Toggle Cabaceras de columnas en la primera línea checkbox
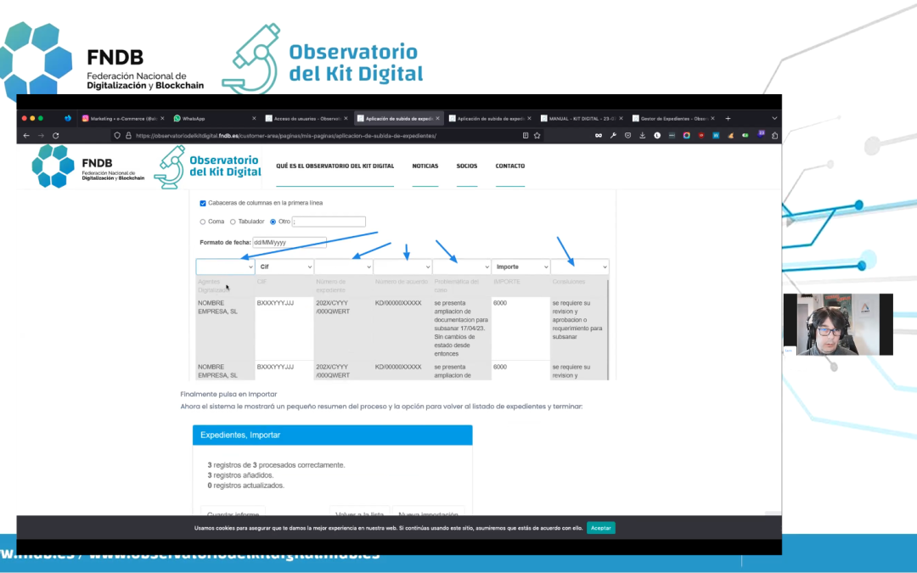The width and height of the screenshot is (917, 573). [203, 204]
